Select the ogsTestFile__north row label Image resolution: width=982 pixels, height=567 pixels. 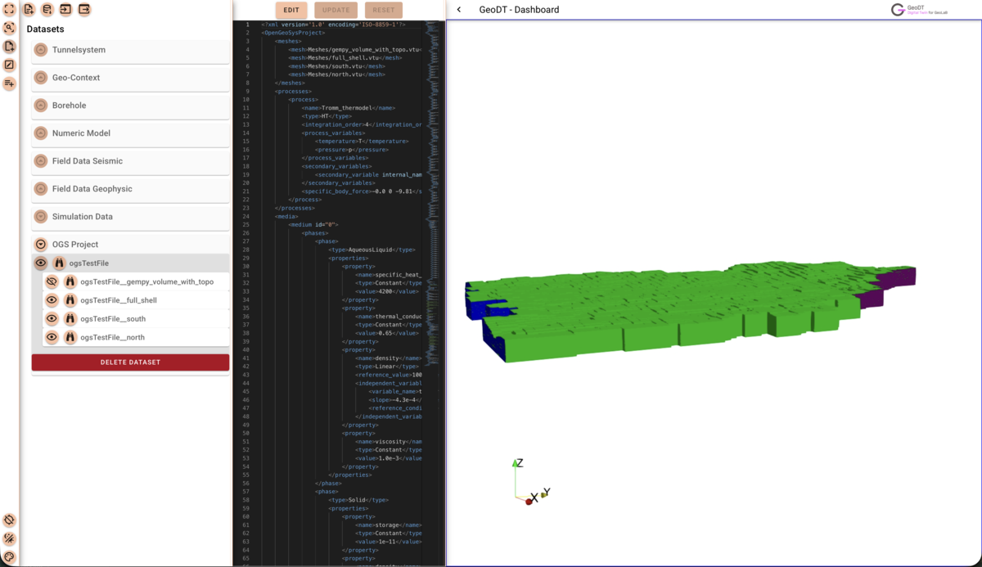pyautogui.click(x=112, y=337)
